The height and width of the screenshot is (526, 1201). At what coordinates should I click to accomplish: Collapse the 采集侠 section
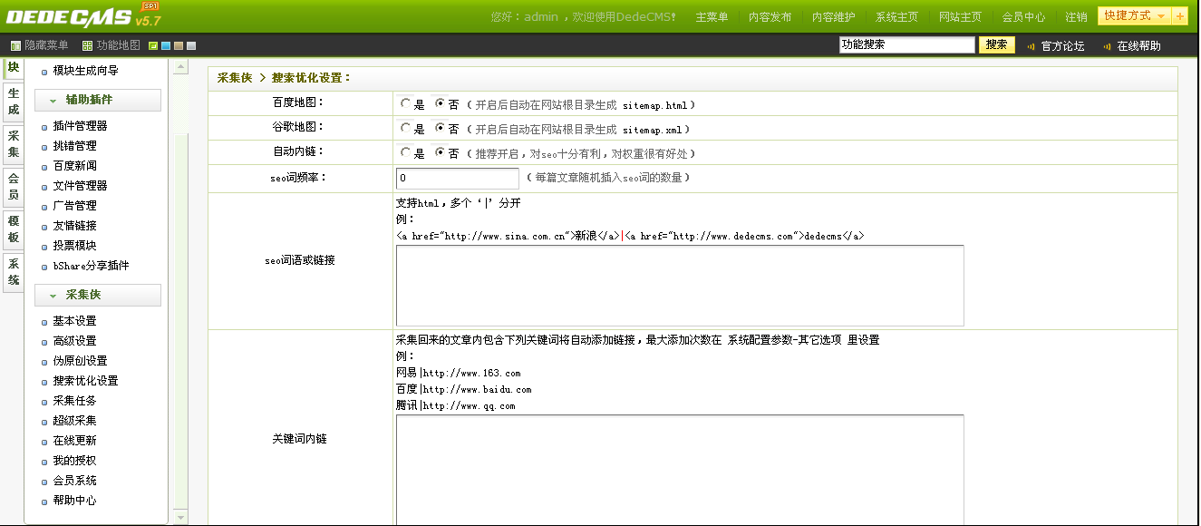(x=97, y=295)
